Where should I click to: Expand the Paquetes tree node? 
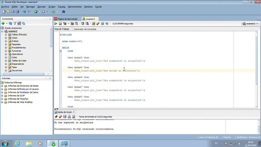tap(6, 45)
